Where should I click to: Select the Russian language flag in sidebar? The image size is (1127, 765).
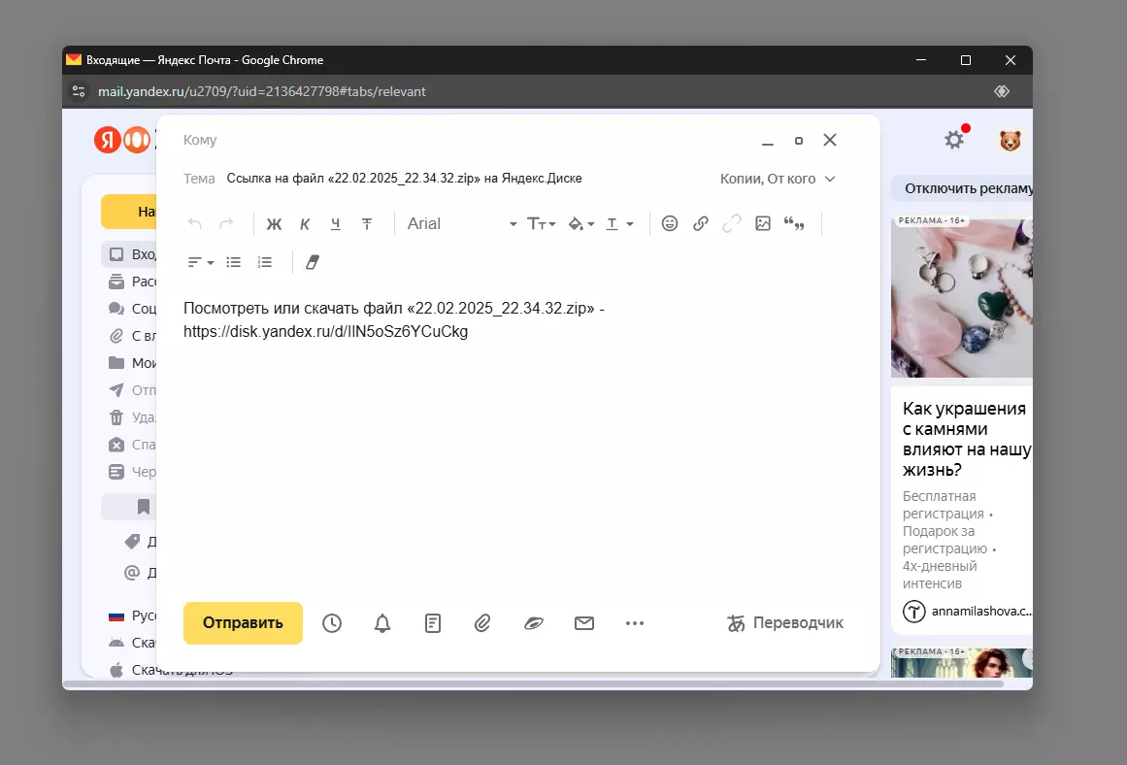click(x=116, y=616)
